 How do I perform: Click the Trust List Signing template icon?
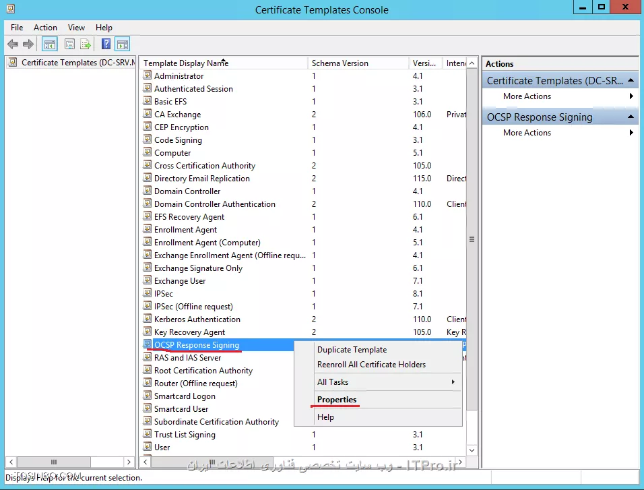point(147,434)
